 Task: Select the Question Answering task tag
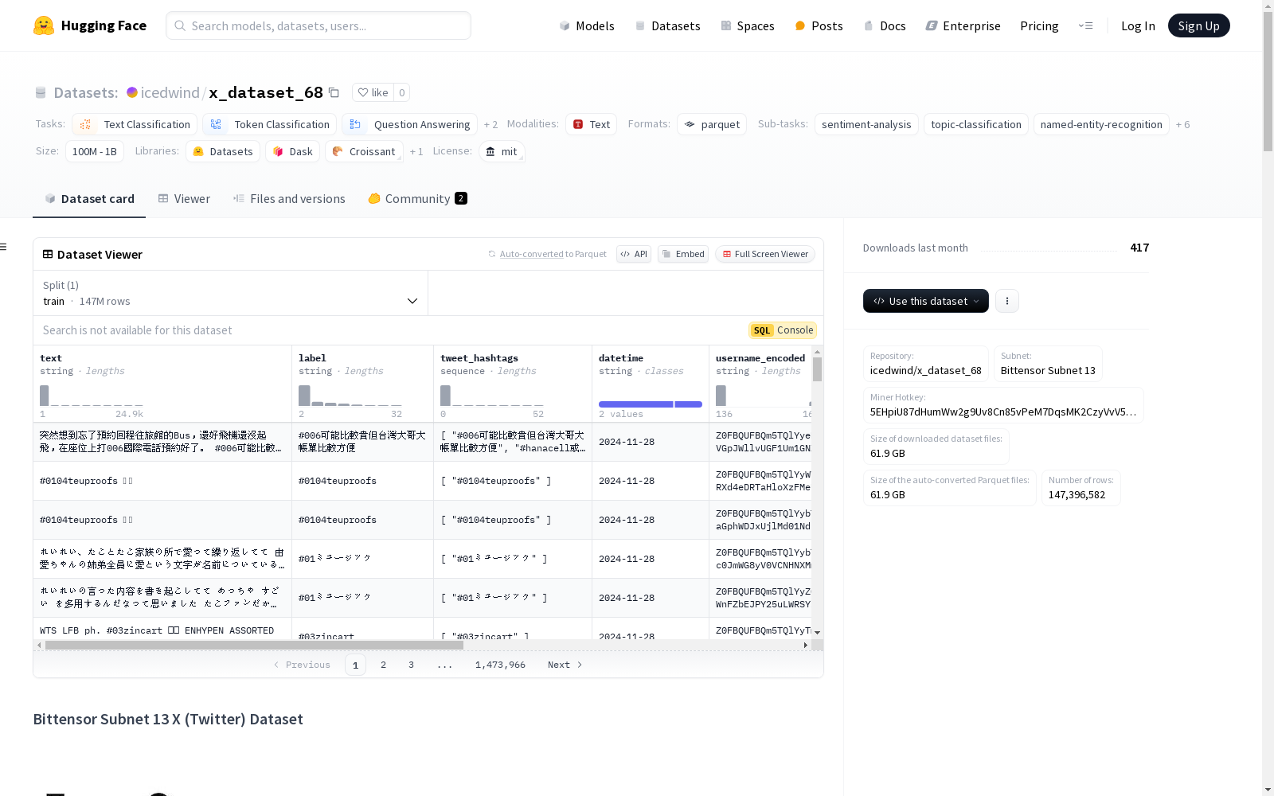[x=410, y=124]
